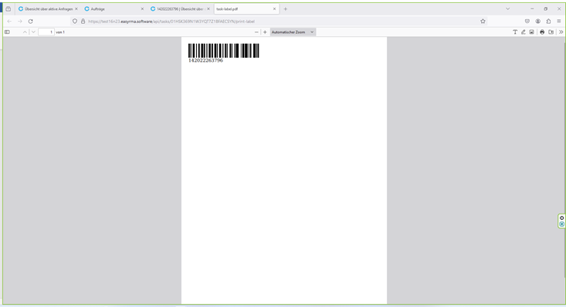Image resolution: width=566 pixels, height=307 pixels.
Task: Go to previous PDF page
Action: pyautogui.click(x=25, y=32)
